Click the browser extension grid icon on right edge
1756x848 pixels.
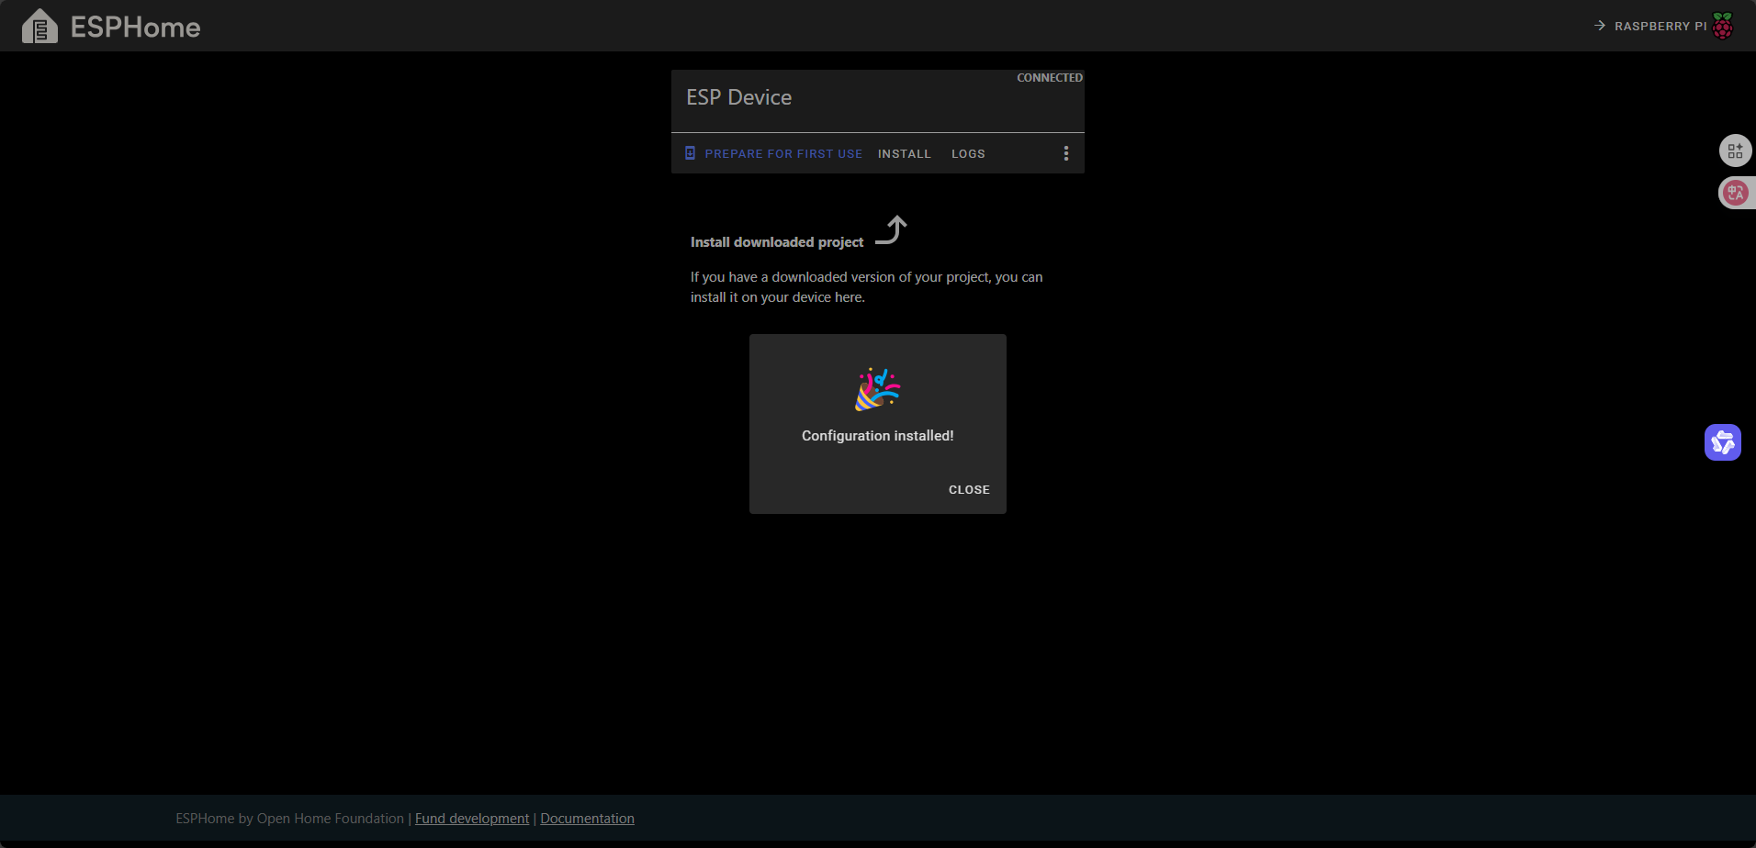[x=1735, y=151]
